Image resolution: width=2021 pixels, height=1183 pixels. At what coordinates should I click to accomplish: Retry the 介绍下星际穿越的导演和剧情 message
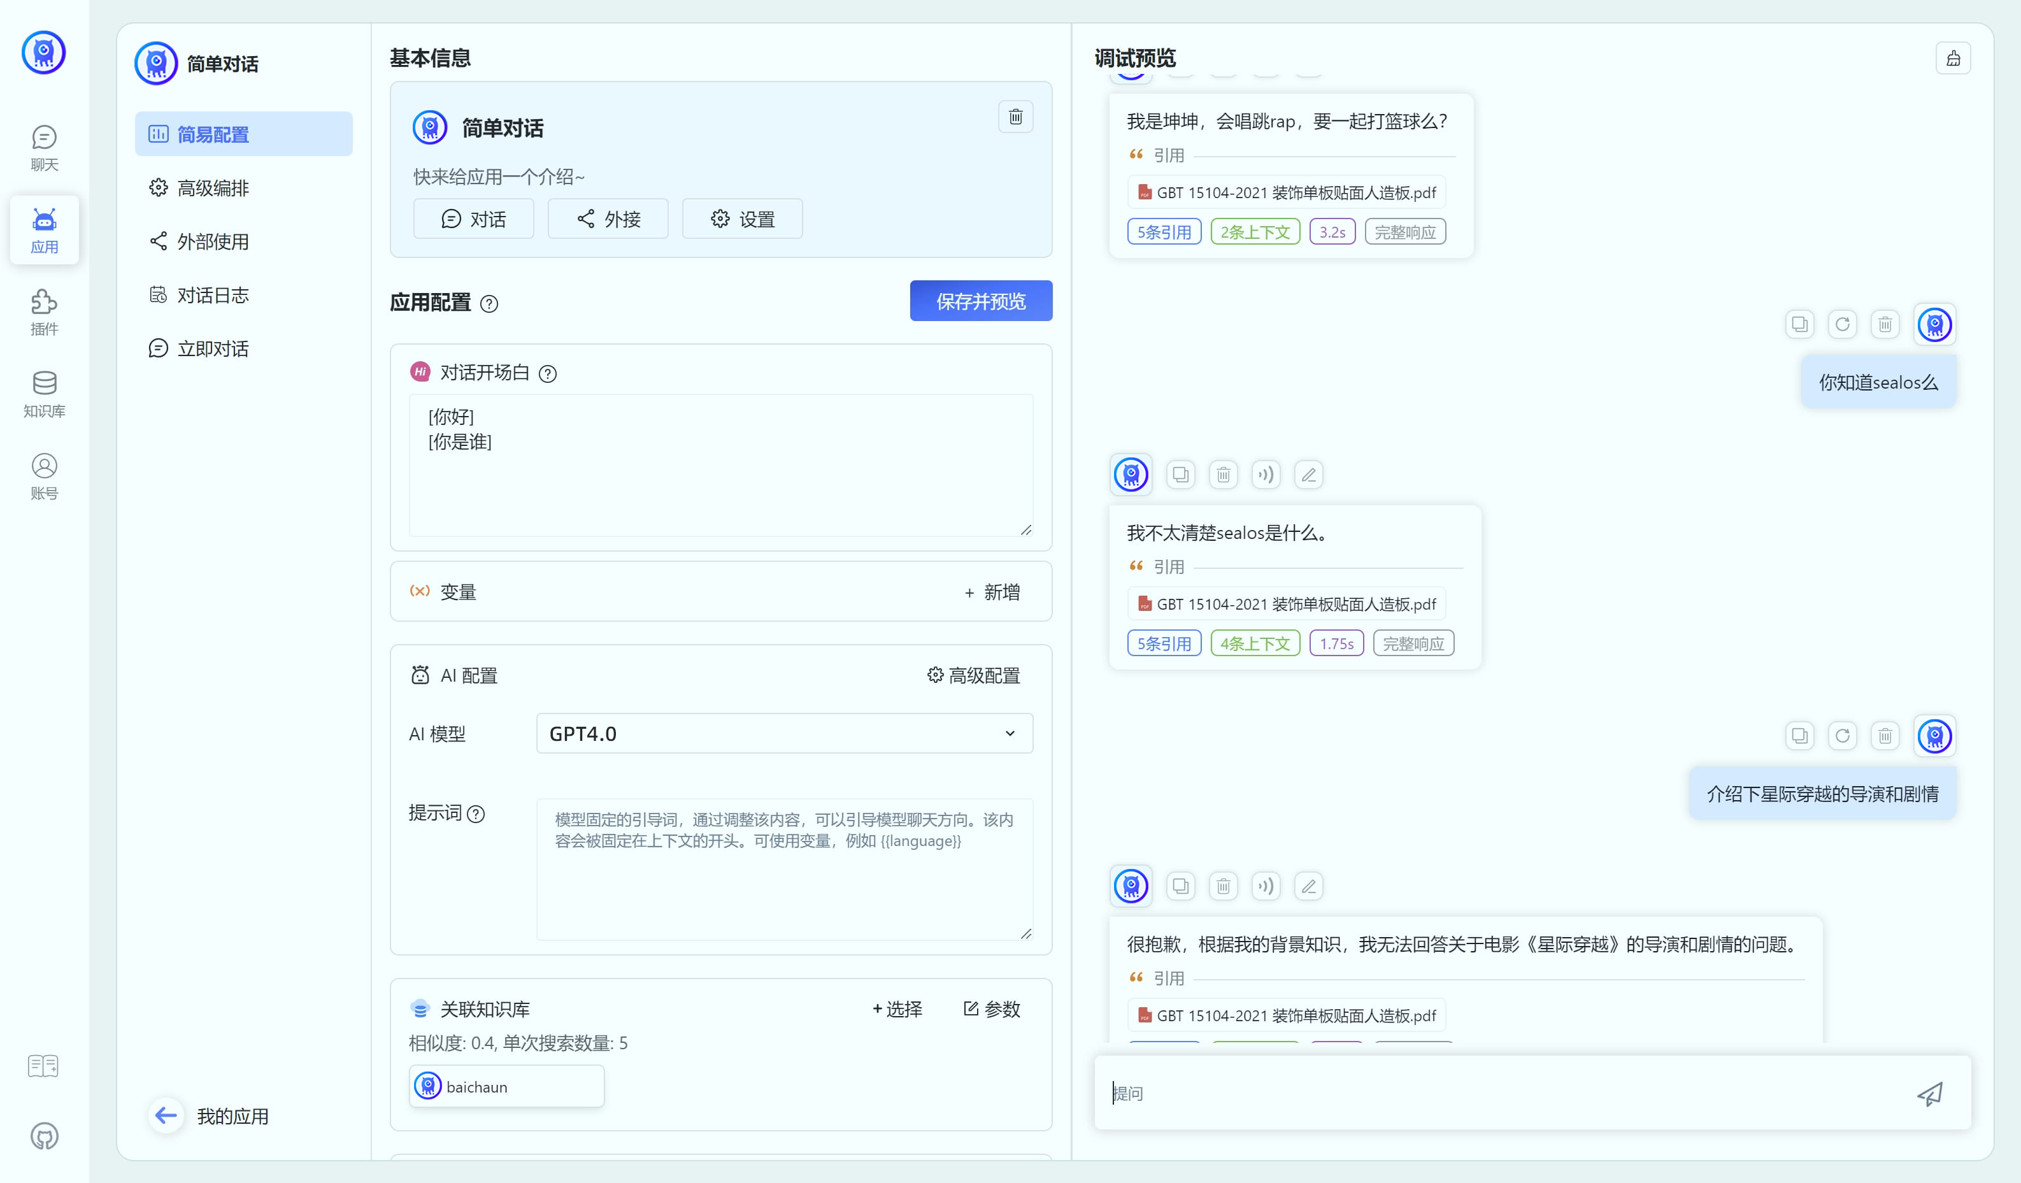(x=1842, y=735)
